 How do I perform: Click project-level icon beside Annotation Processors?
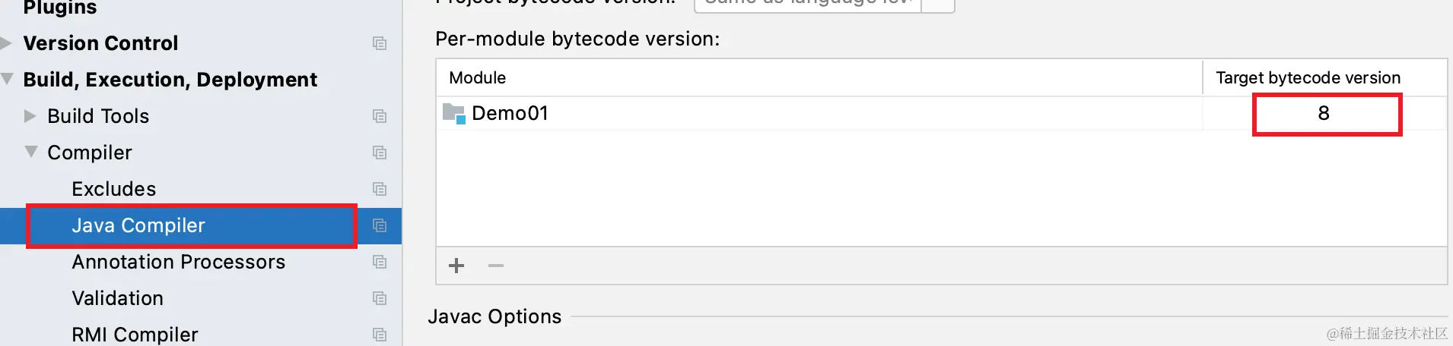pyautogui.click(x=380, y=262)
